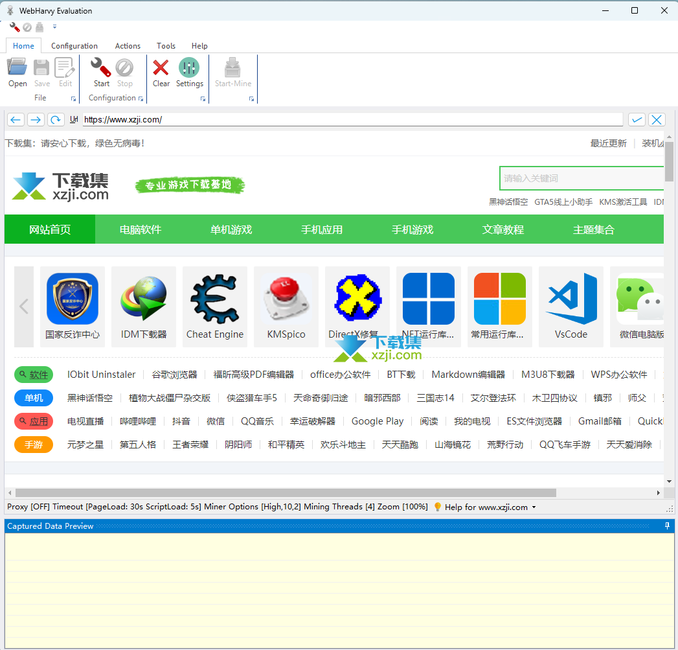The height and width of the screenshot is (650, 678).
Task: Expand the Clear/Settings group dialog launcher
Action: click(x=203, y=99)
